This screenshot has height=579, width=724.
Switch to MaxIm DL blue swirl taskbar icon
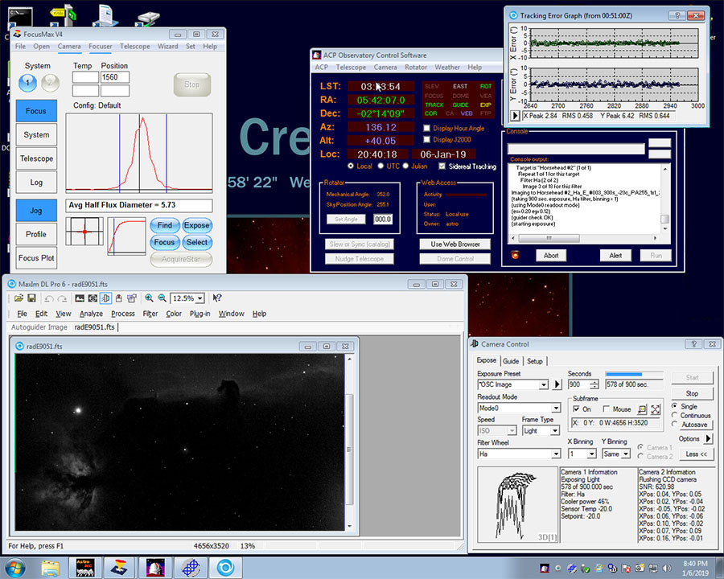coord(225,568)
